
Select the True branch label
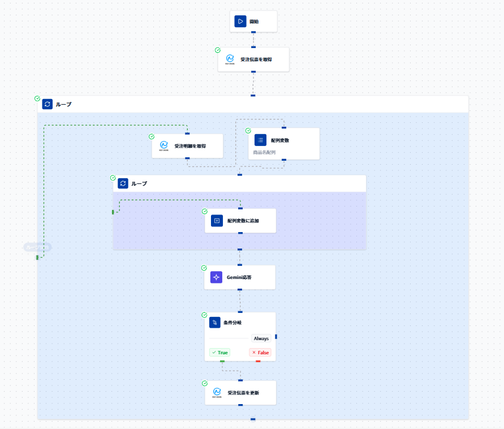pyautogui.click(x=220, y=353)
